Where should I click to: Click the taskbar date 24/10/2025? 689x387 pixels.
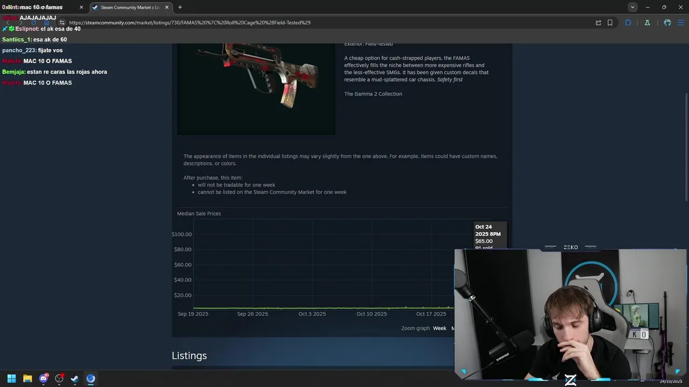coord(671,381)
